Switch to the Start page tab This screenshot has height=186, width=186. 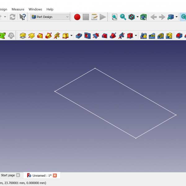pyautogui.click(x=8, y=175)
